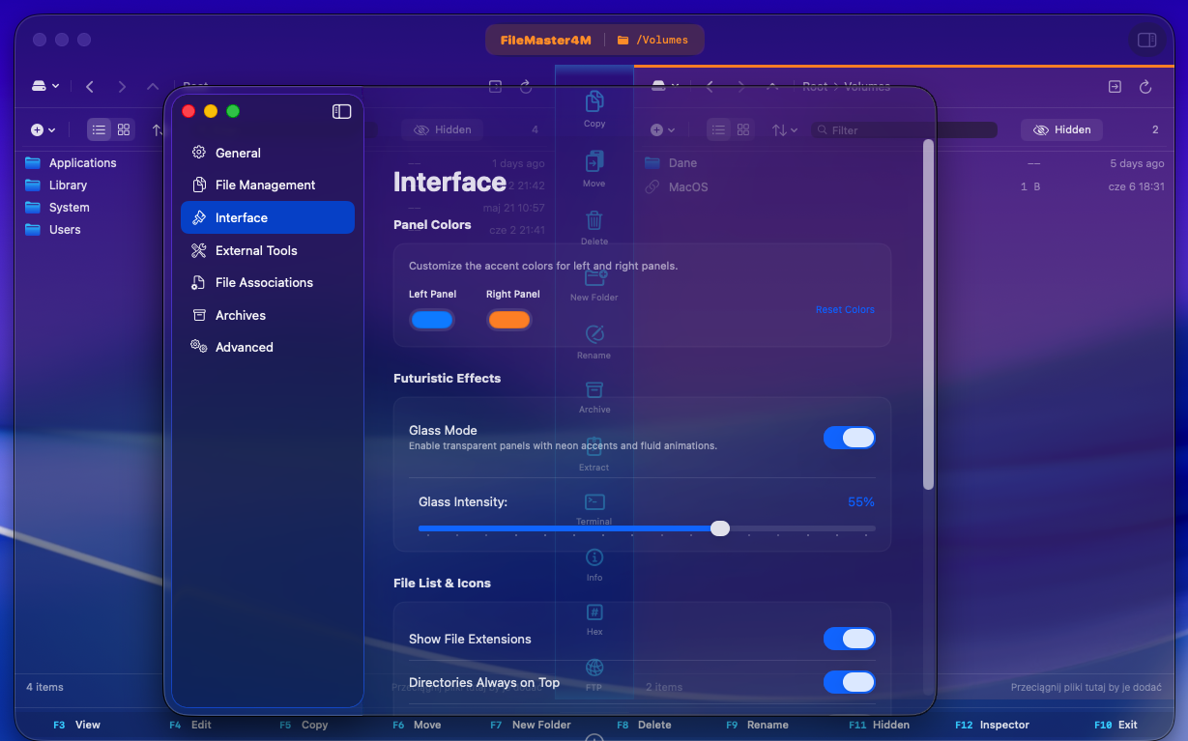Click F3 View in bottom bar

76,725
